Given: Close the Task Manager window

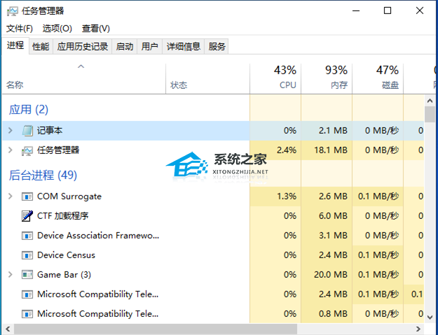Looking at the screenshot, I should tap(420, 11).
